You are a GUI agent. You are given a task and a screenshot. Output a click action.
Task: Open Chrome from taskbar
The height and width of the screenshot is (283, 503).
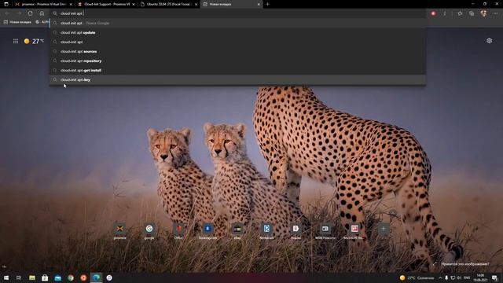[71, 277]
